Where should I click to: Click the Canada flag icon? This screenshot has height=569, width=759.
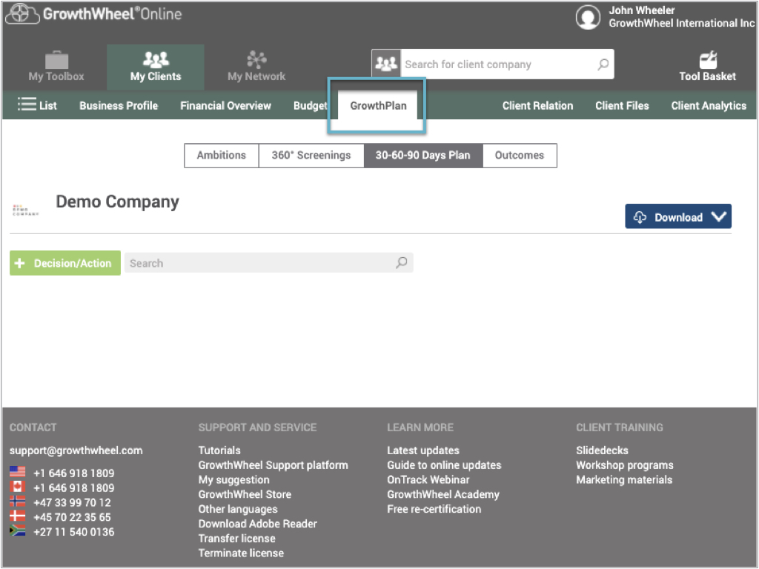click(x=18, y=486)
